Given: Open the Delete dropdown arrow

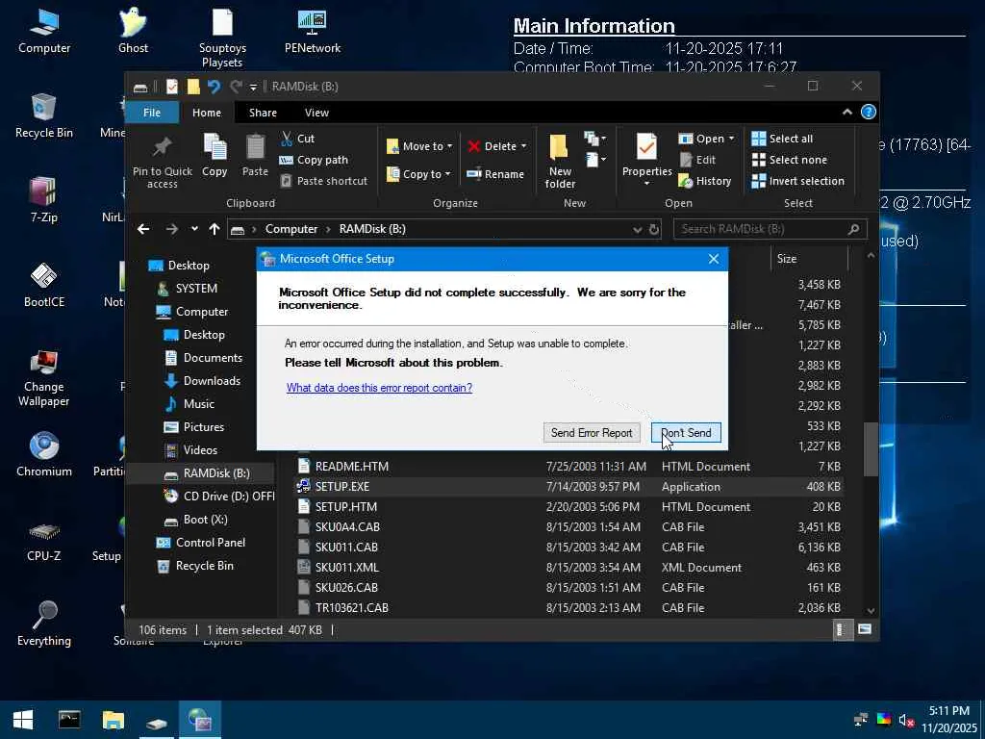Looking at the screenshot, I should tap(523, 146).
